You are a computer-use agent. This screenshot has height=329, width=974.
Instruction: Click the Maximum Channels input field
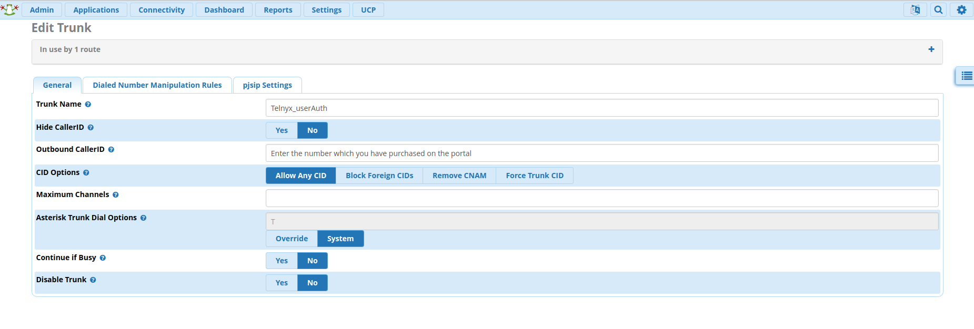602,198
